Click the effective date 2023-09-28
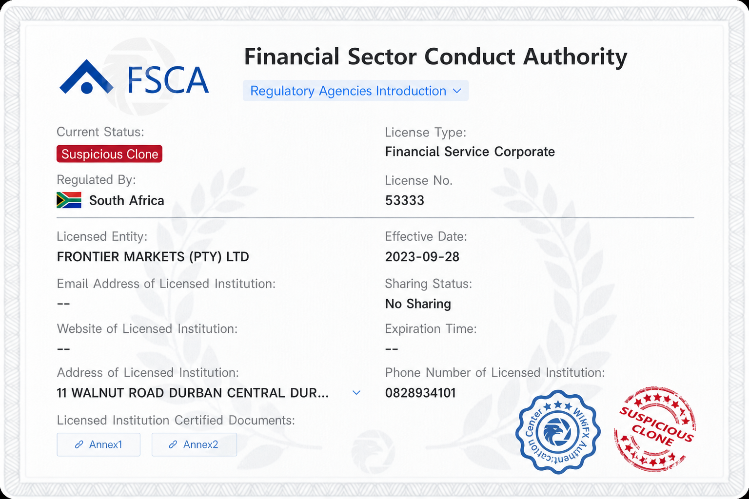The height and width of the screenshot is (499, 749). pyautogui.click(x=422, y=257)
